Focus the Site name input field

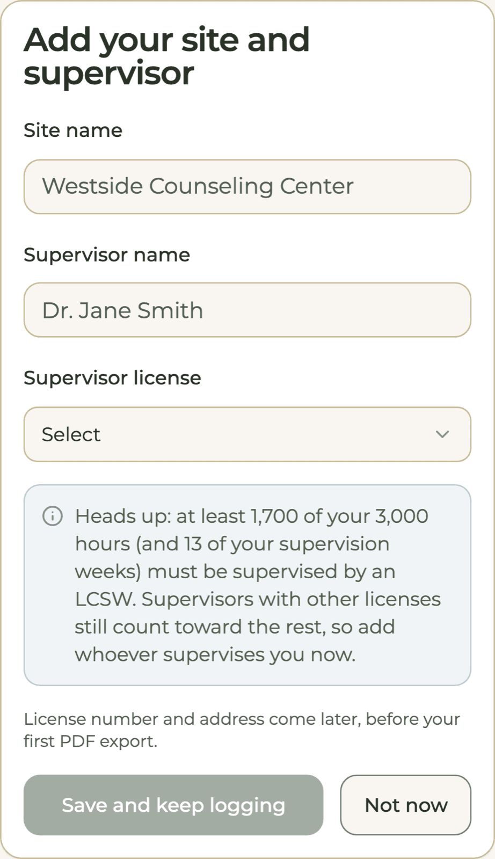click(247, 187)
